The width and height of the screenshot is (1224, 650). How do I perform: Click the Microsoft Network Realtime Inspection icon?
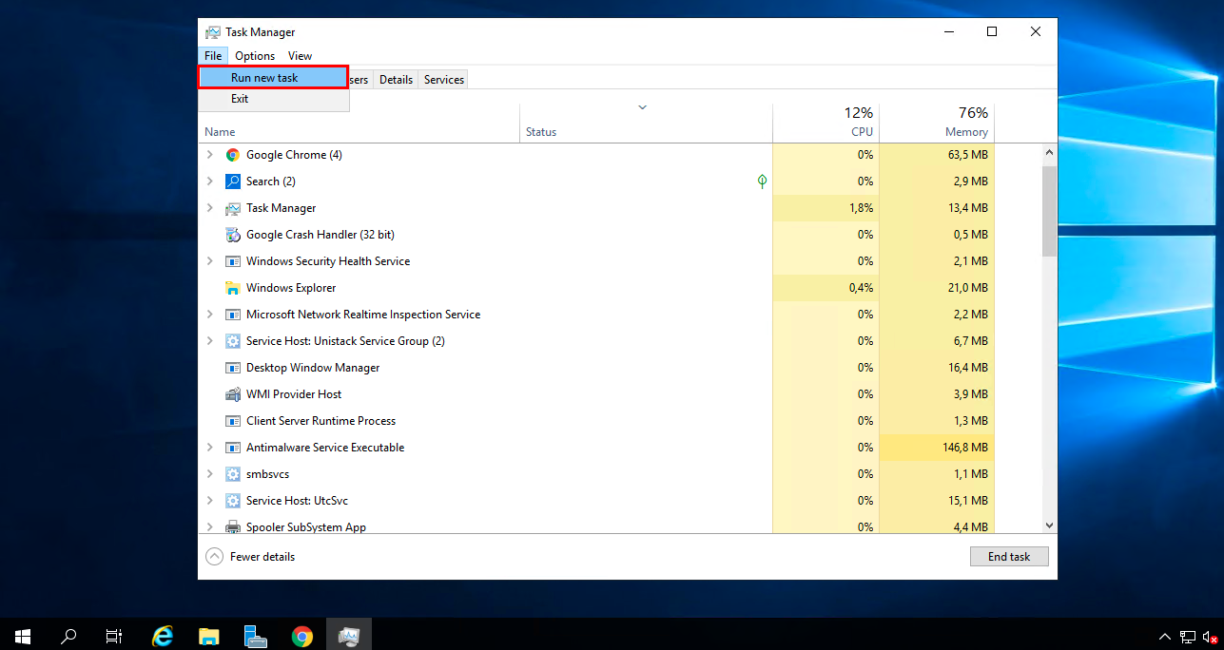[x=233, y=315]
